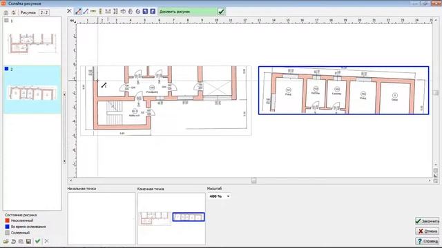Click the Закончить button
The height and width of the screenshot is (248, 442).
tap(427, 221)
